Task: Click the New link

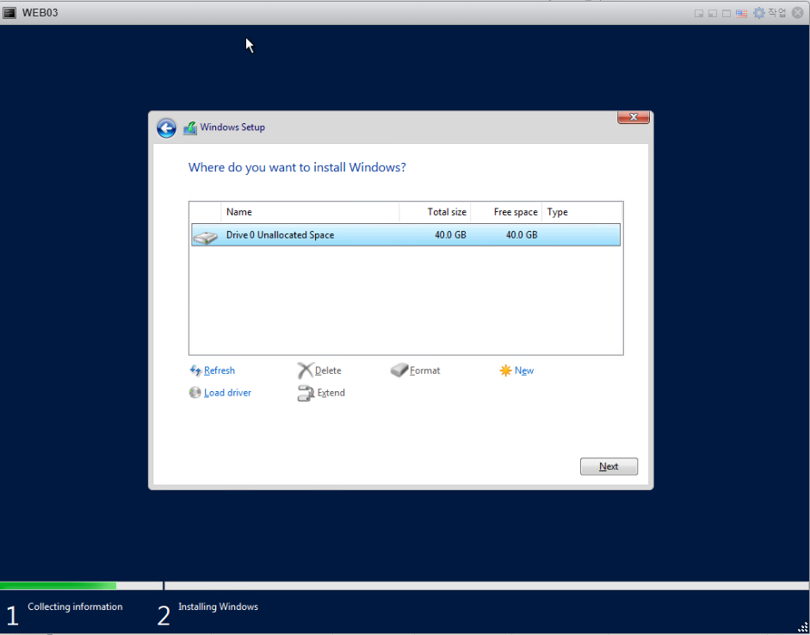Action: [524, 370]
